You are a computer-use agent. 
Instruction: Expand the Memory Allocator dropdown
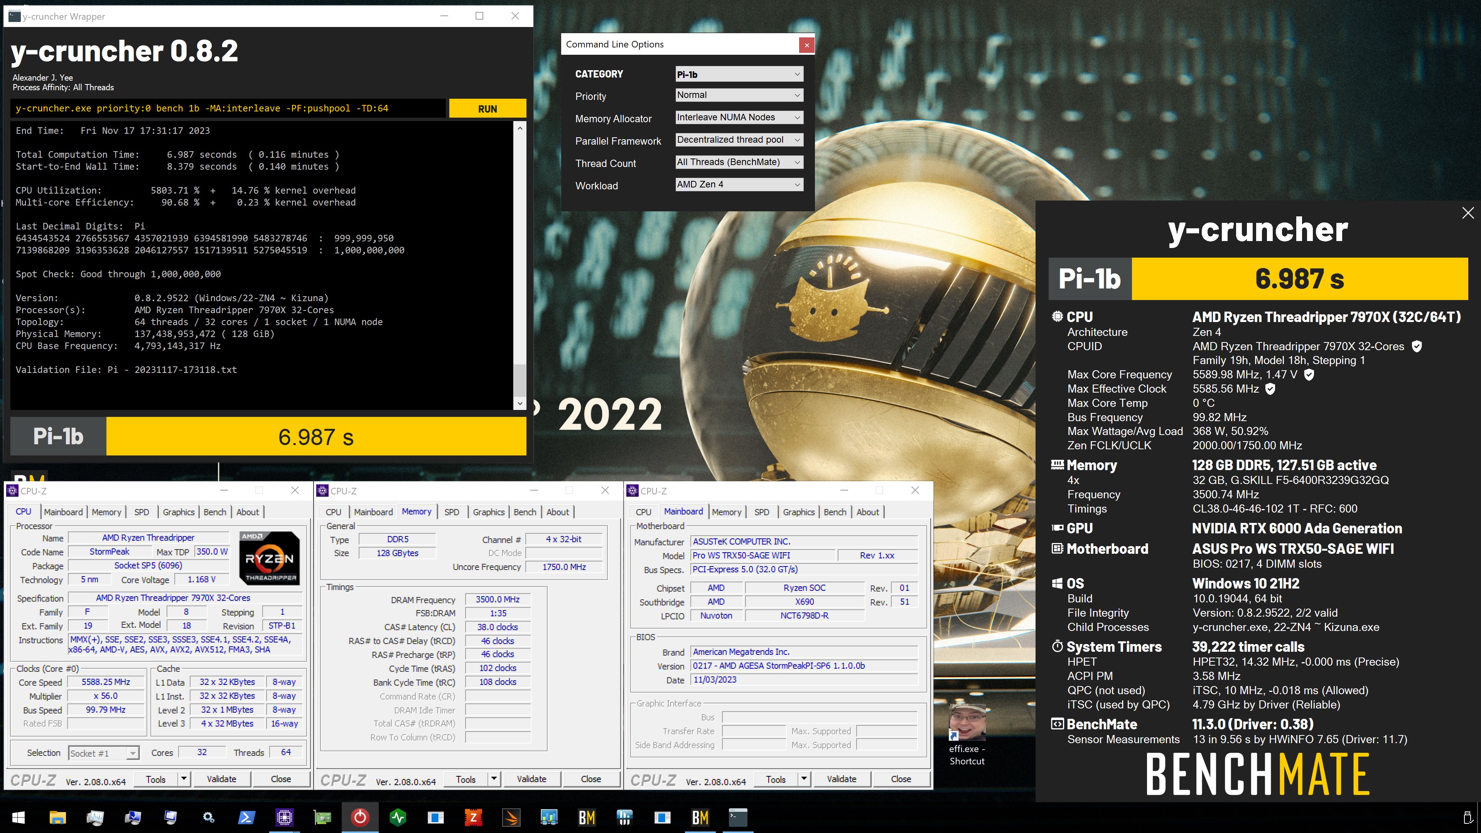(x=739, y=117)
